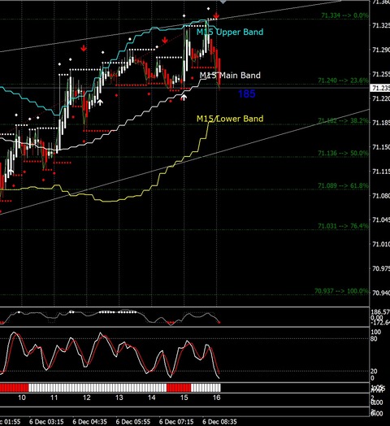Image resolution: width=390 pixels, height=426 pixels.
Task: Click price axis label 71.255
Action: 381,74
